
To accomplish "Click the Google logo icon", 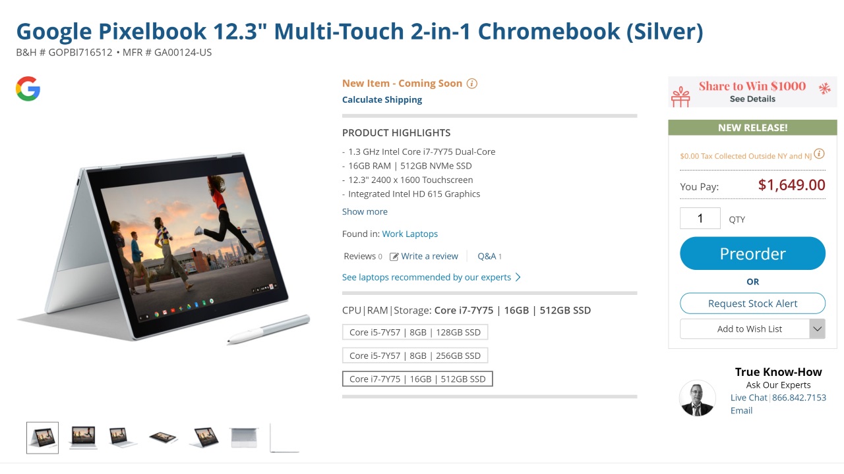I will tap(28, 89).
